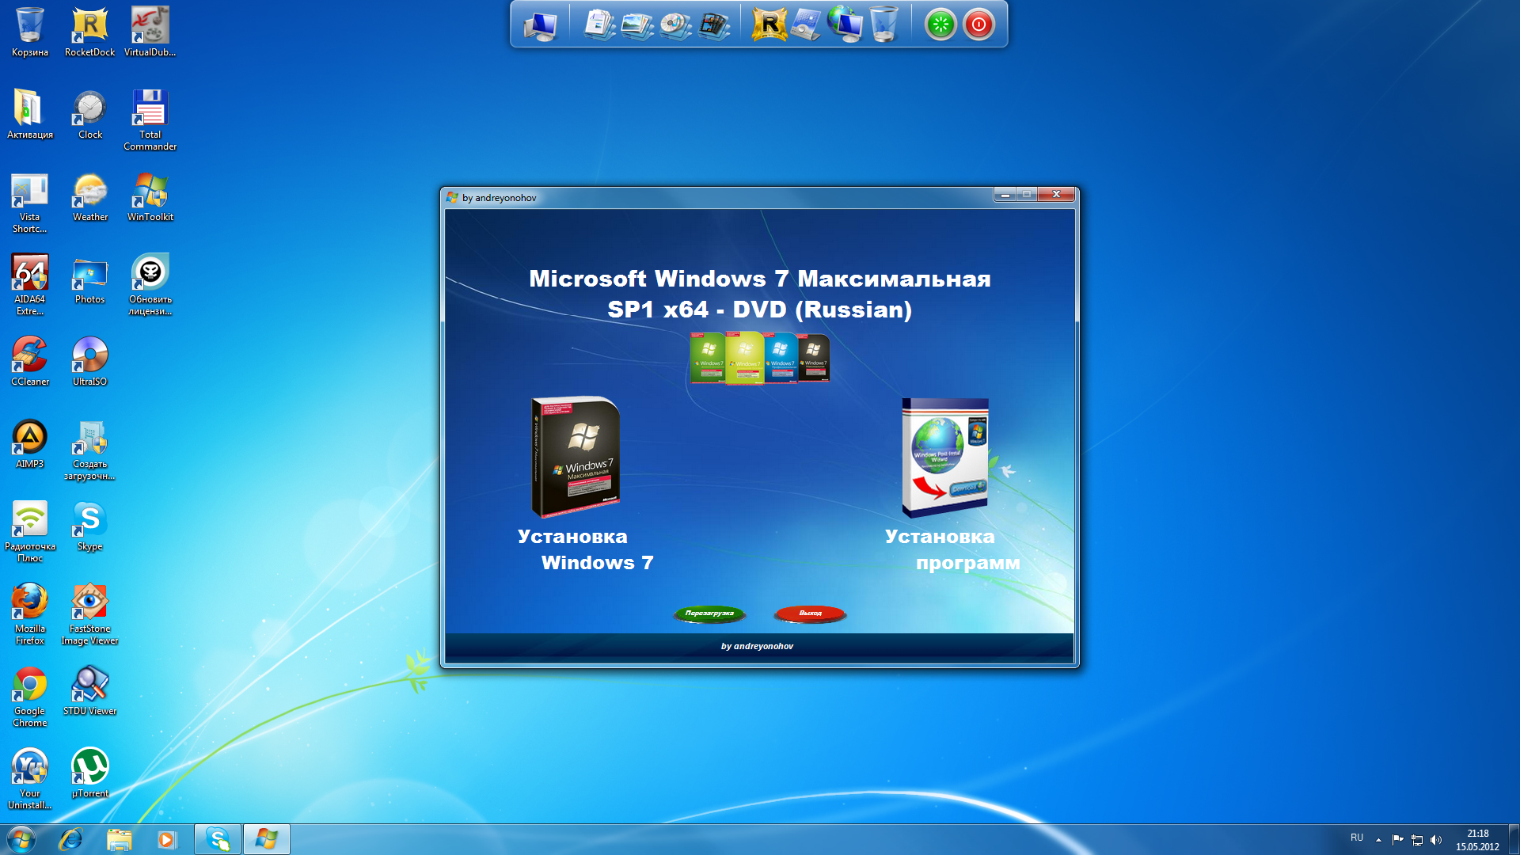Click the Show desktop button
The height and width of the screenshot is (855, 1520).
(1514, 839)
